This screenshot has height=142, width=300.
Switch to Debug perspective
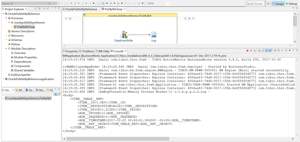point(291,4)
